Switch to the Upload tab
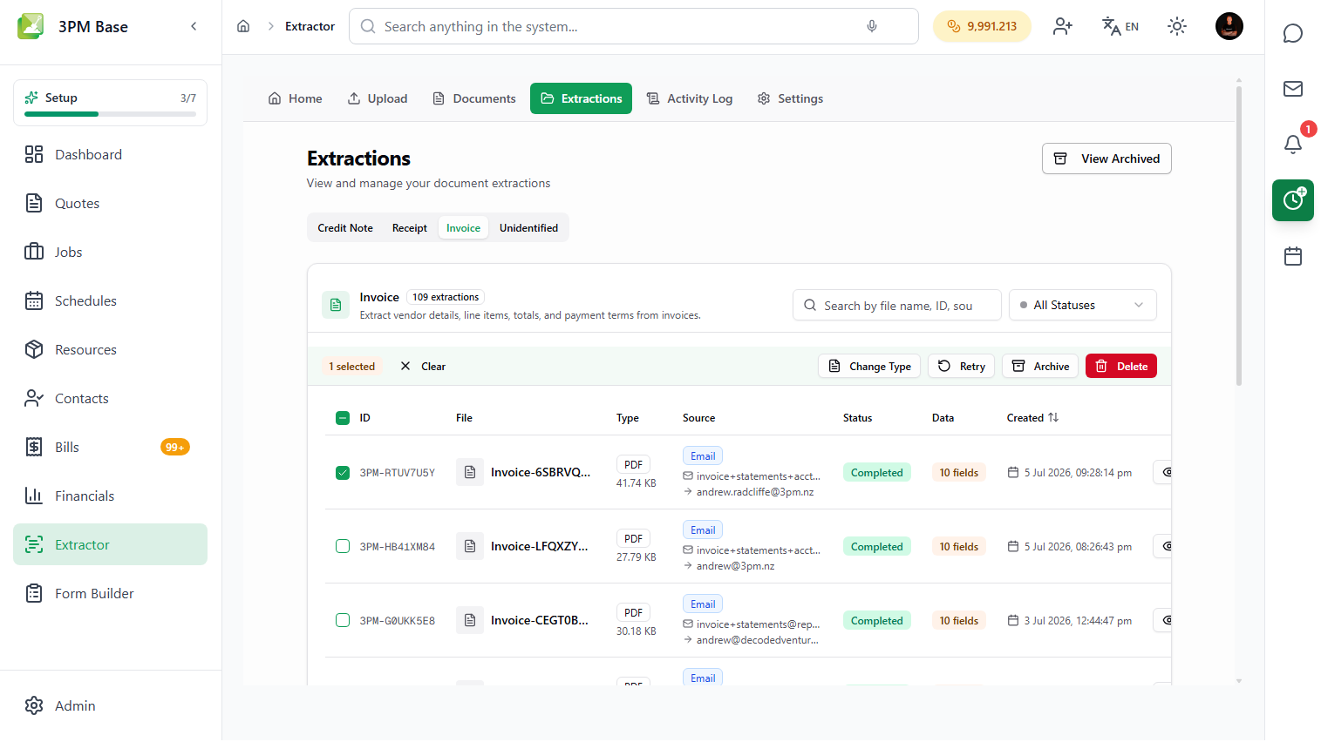This screenshot has height=742, width=1321. click(x=378, y=98)
